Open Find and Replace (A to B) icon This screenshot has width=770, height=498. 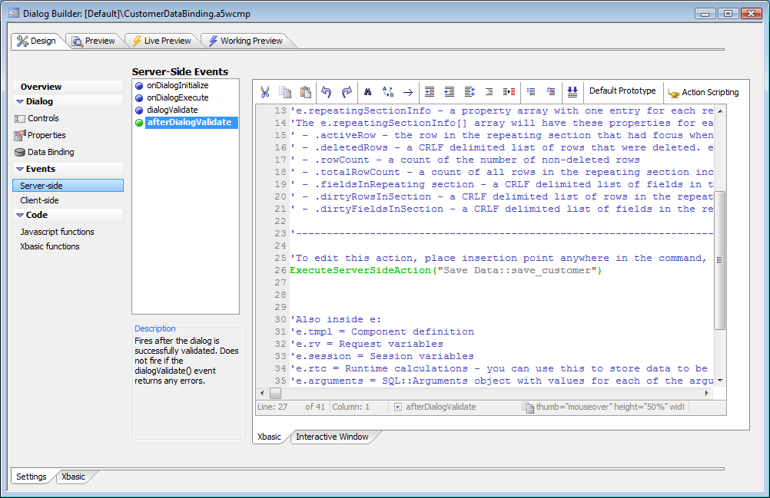click(x=388, y=91)
